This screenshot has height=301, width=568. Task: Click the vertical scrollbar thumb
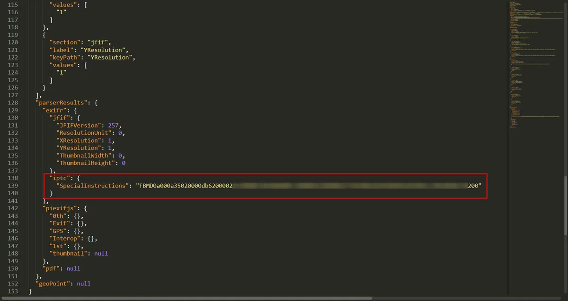coord(566,206)
